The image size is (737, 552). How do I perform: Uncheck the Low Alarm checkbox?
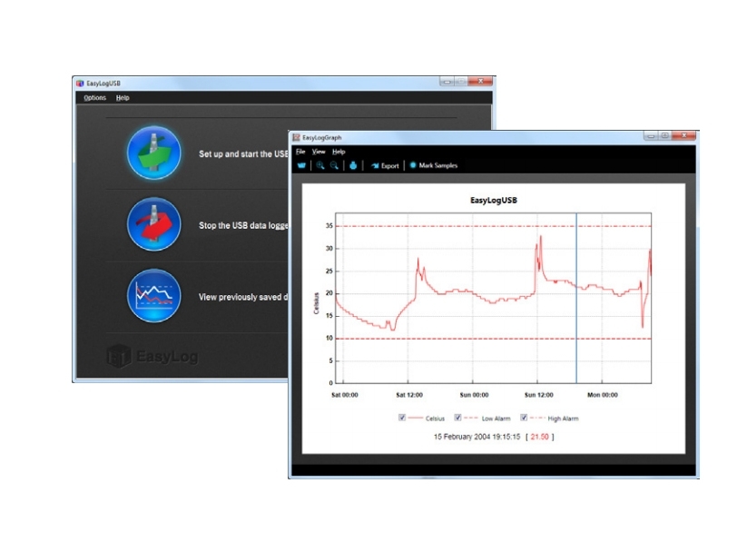coord(457,418)
